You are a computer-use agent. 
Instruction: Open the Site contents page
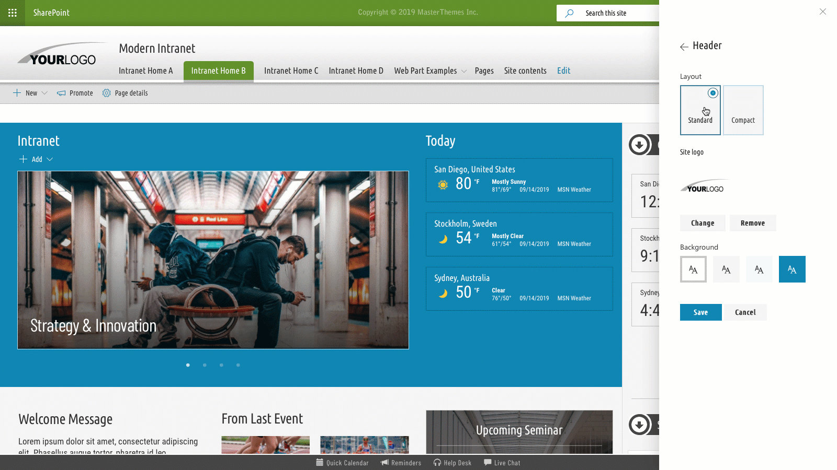tap(525, 70)
